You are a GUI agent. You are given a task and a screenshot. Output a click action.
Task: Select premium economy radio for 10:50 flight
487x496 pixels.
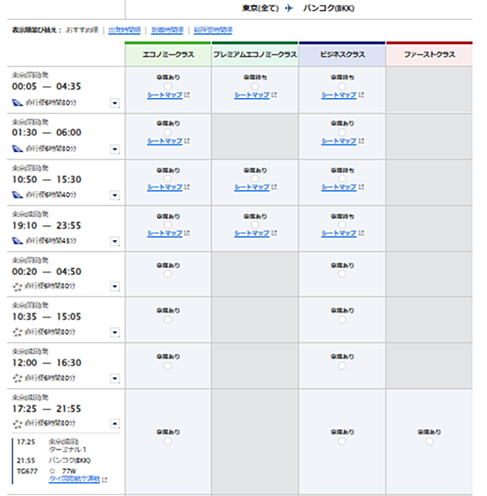[255, 179]
